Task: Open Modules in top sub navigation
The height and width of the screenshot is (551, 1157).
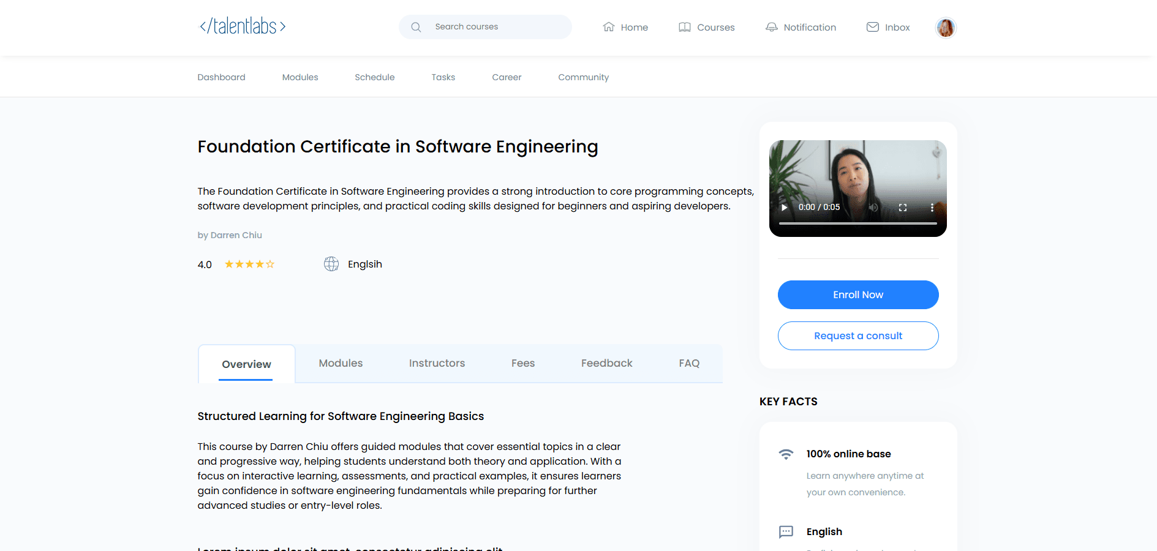Action: pyautogui.click(x=300, y=77)
